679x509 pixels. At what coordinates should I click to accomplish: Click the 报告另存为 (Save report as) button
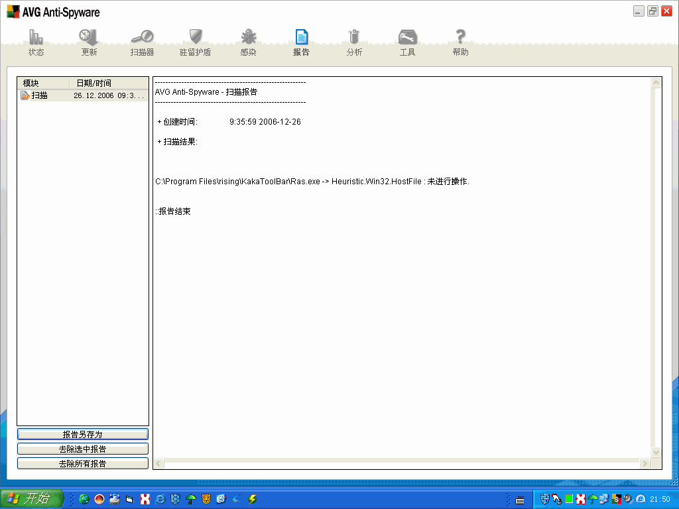coord(83,434)
